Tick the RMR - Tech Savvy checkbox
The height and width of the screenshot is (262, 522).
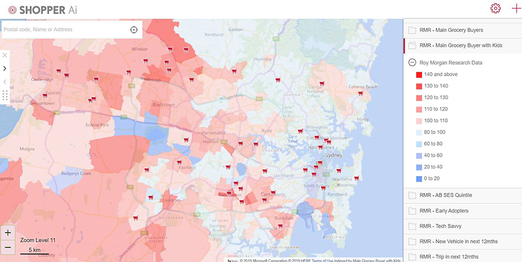tap(412, 226)
